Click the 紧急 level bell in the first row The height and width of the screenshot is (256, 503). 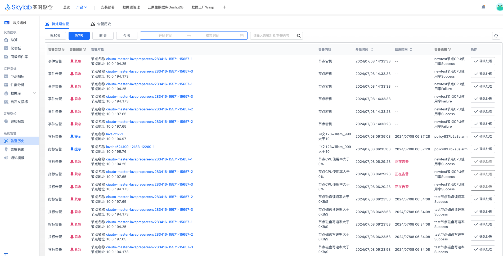pos(72,61)
